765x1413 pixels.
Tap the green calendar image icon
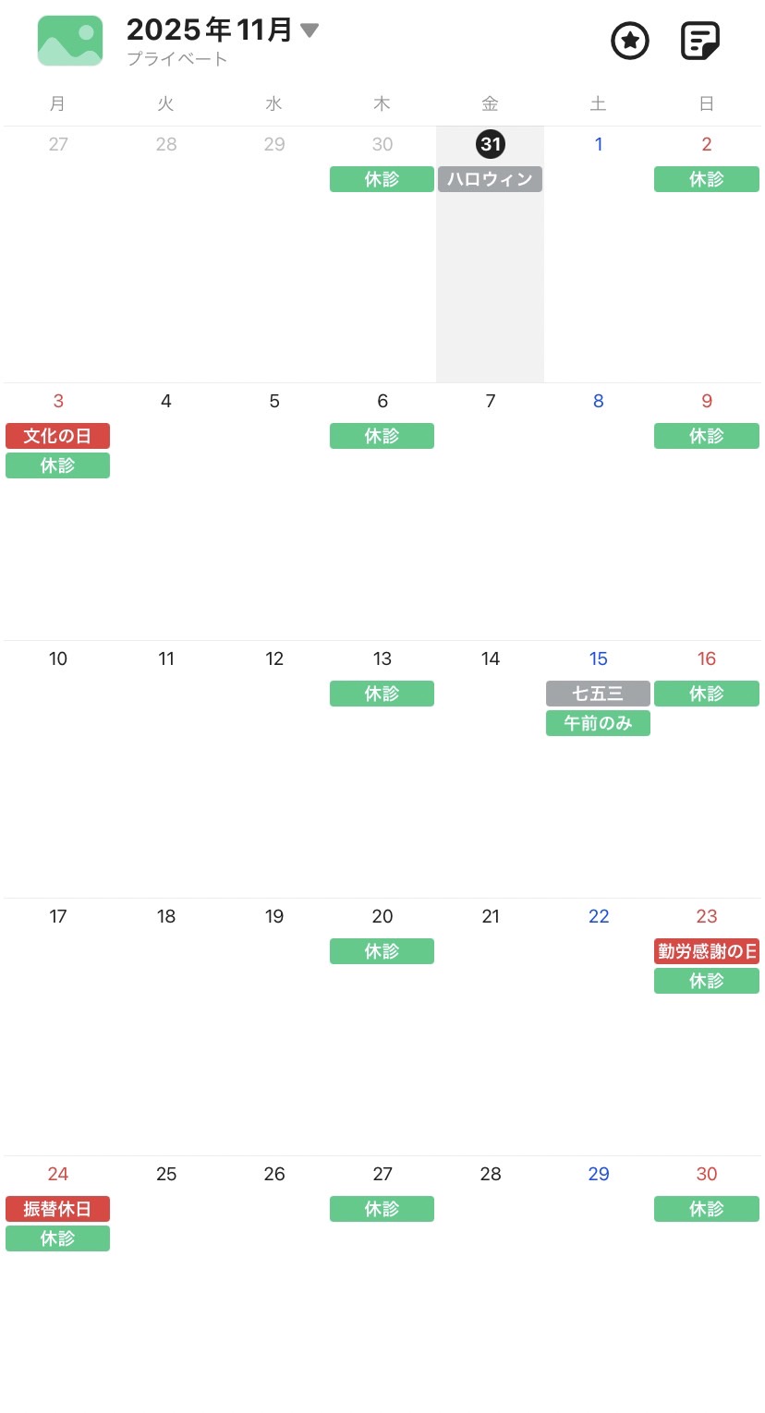click(70, 41)
